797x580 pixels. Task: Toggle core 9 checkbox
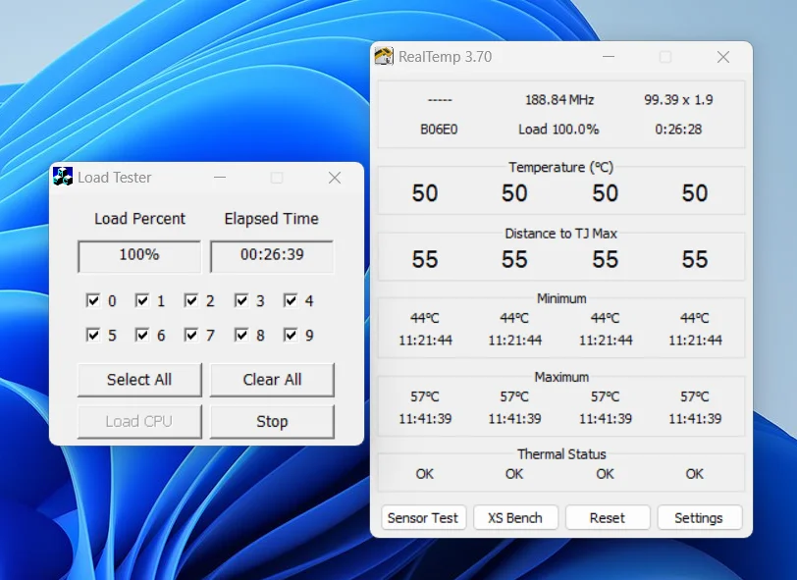point(291,335)
